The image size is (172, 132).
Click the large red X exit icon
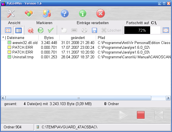click(101, 13)
